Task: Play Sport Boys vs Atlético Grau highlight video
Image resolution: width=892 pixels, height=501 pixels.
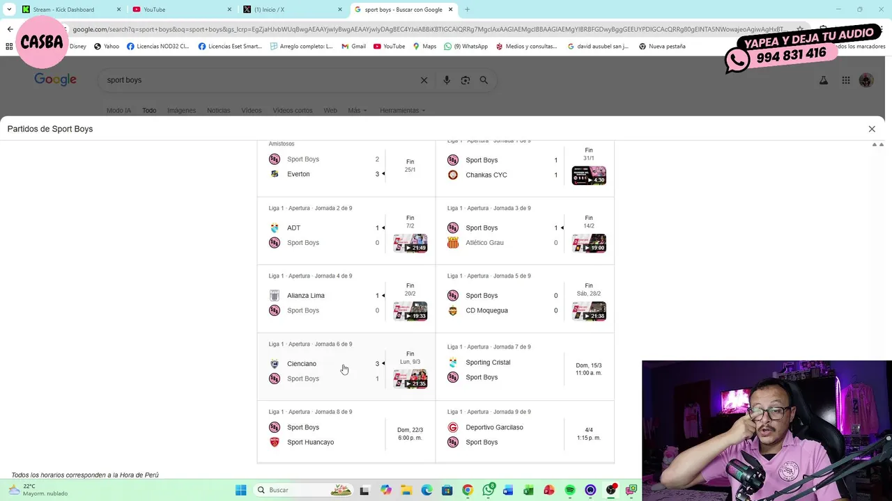Action: 589,243
